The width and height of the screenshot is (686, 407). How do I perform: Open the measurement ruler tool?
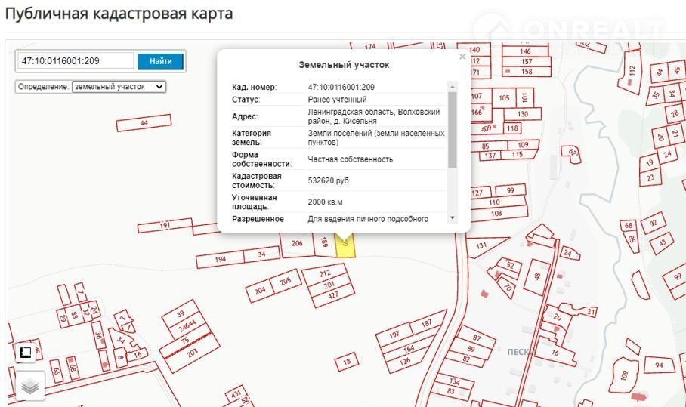tap(26, 353)
